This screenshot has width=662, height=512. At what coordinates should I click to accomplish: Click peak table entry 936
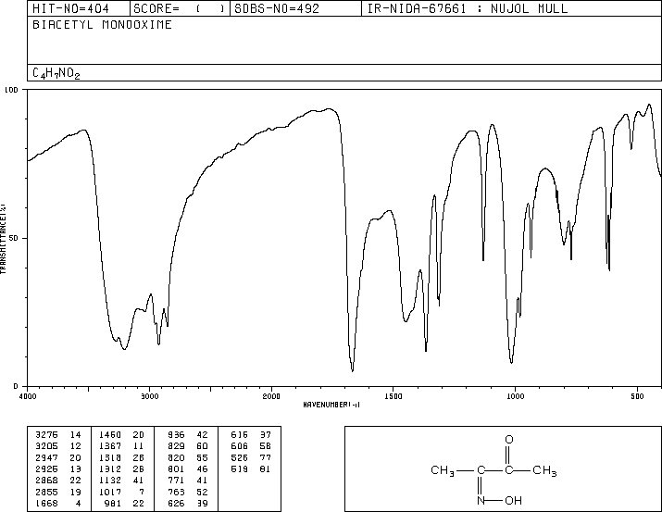(x=176, y=435)
